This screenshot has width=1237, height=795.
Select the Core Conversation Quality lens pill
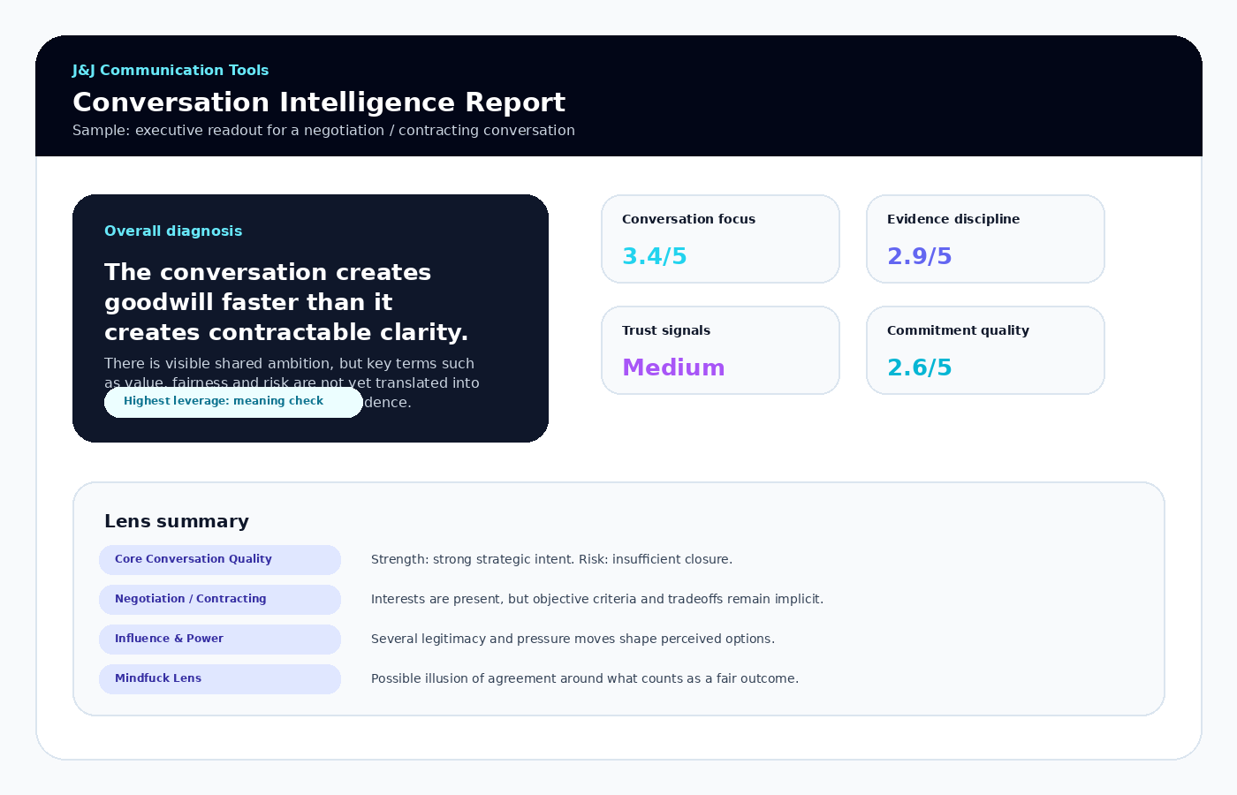[220, 560]
